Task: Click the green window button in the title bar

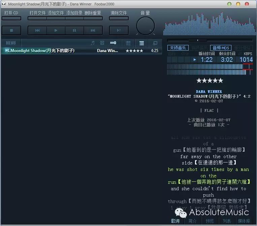Action: click(x=229, y=4)
